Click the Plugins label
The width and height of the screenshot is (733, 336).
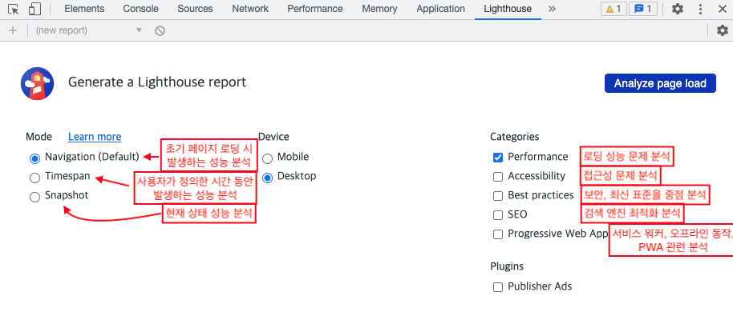click(x=507, y=266)
